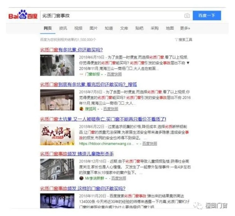
Task: Click the blue thumbnail of last result
Action: [57, 201]
